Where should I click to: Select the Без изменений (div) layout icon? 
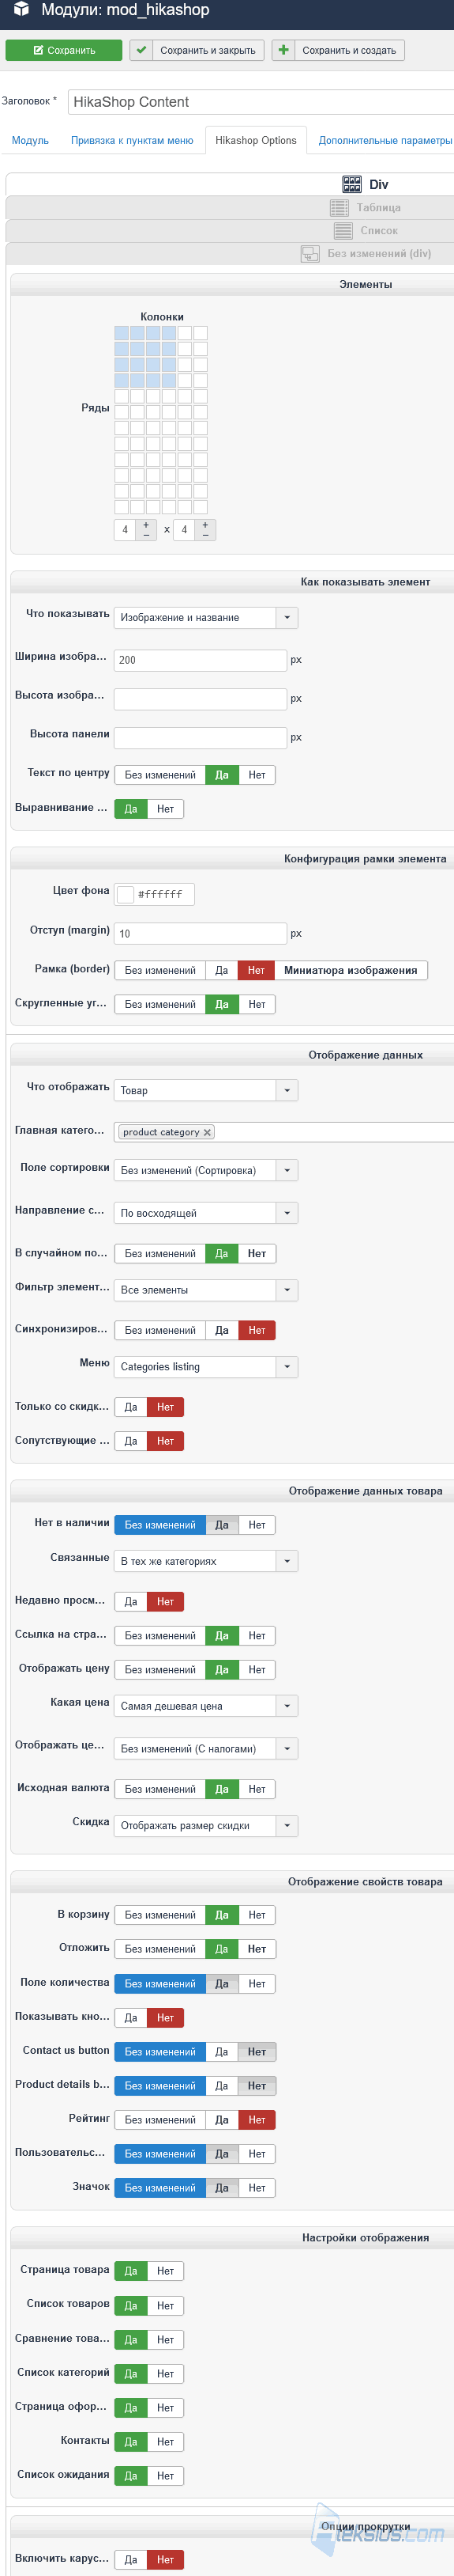click(310, 254)
